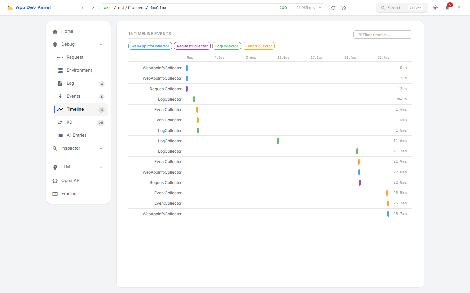Select Environment in the sidebar
The image size is (470, 293).
pos(79,70)
